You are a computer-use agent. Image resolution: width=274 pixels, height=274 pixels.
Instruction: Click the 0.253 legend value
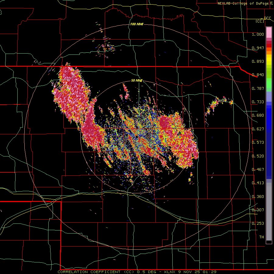tap(258, 223)
